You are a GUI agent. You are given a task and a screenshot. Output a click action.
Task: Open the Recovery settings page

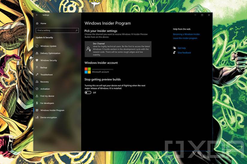(x=44, y=82)
